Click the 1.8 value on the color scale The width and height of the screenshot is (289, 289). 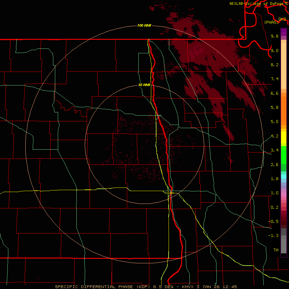(x=275, y=179)
